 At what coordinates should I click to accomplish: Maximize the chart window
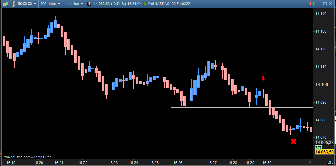[325, 4]
